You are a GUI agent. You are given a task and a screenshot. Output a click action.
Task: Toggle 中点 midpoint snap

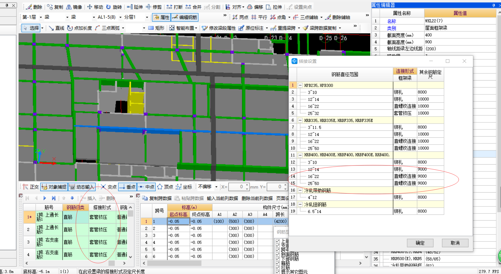pos(146,187)
